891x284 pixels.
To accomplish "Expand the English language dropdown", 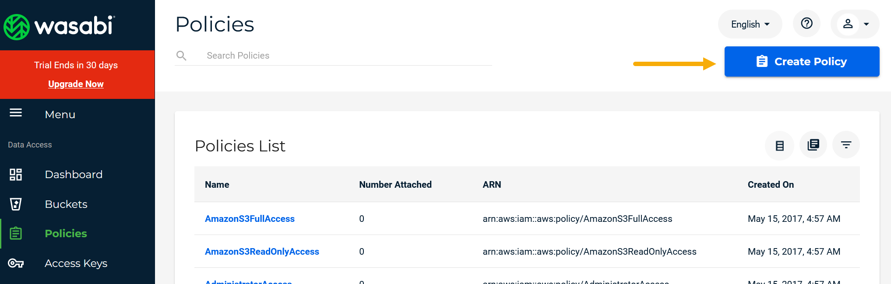I will [x=750, y=24].
